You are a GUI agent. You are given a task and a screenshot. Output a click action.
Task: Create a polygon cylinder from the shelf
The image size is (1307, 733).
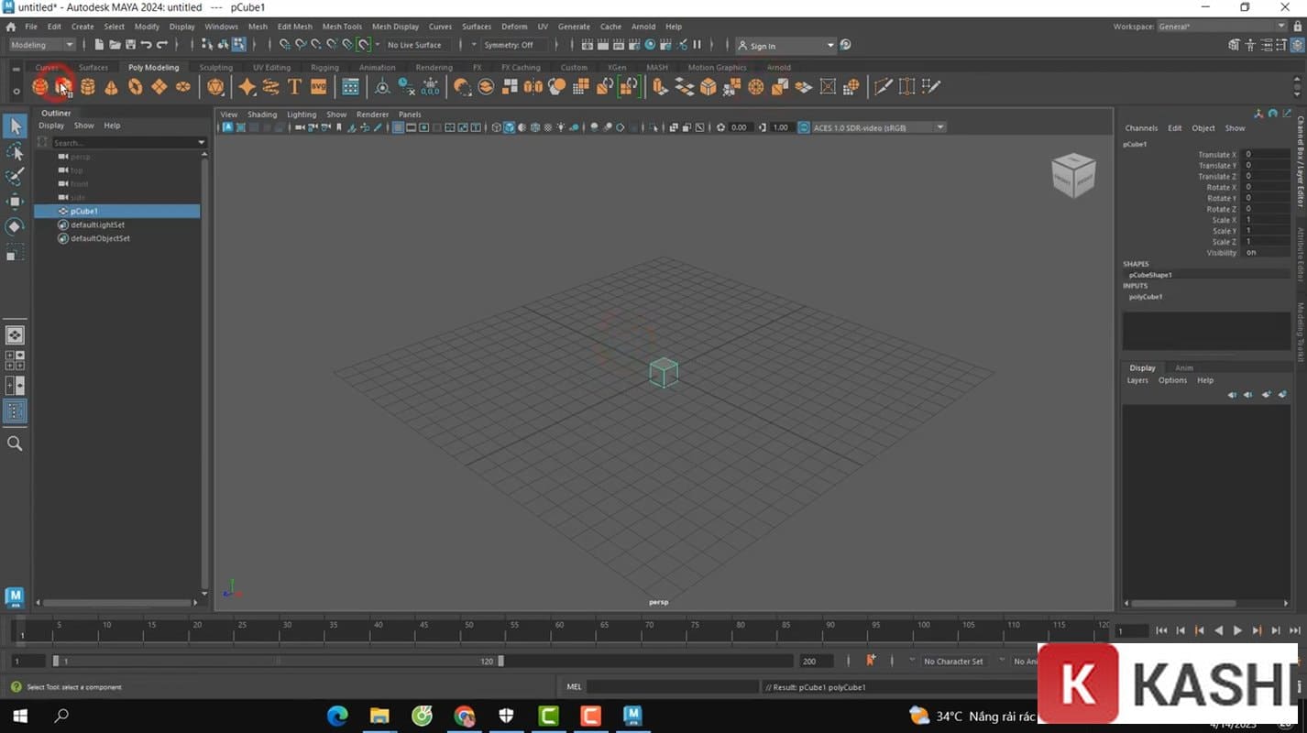(88, 87)
